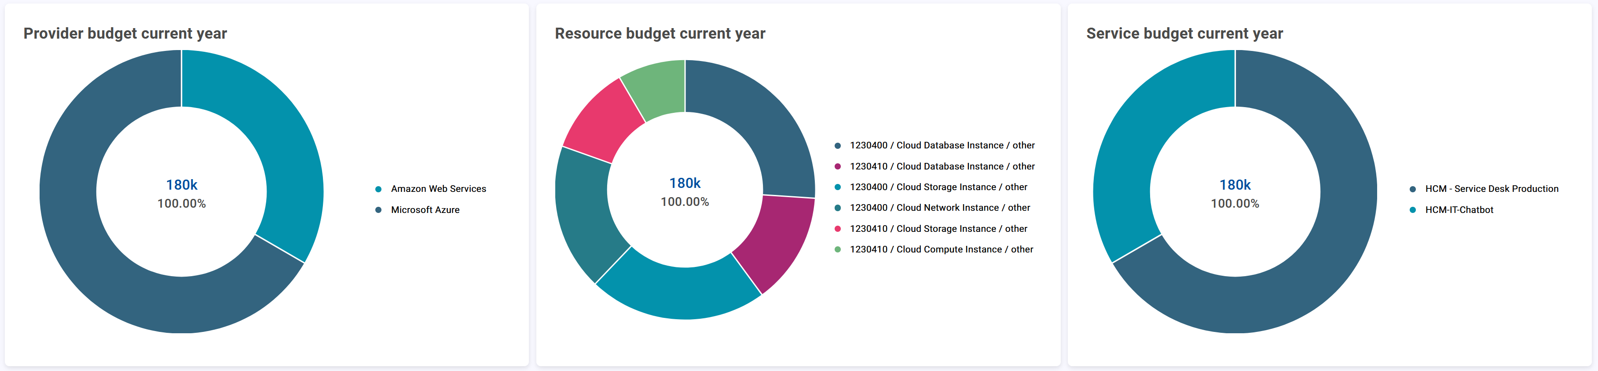
Task: Toggle legend item 1230410 / Cloud Storage Instance / other
Action: tap(931, 229)
